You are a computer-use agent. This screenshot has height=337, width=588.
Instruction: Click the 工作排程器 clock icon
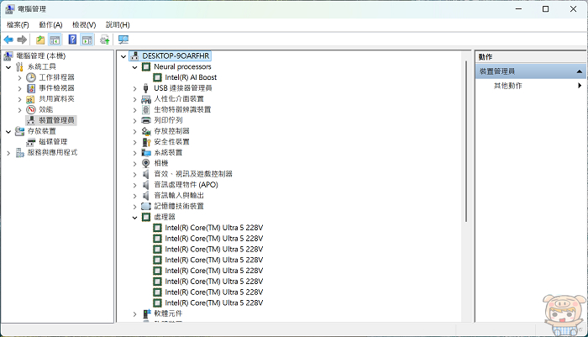point(31,77)
